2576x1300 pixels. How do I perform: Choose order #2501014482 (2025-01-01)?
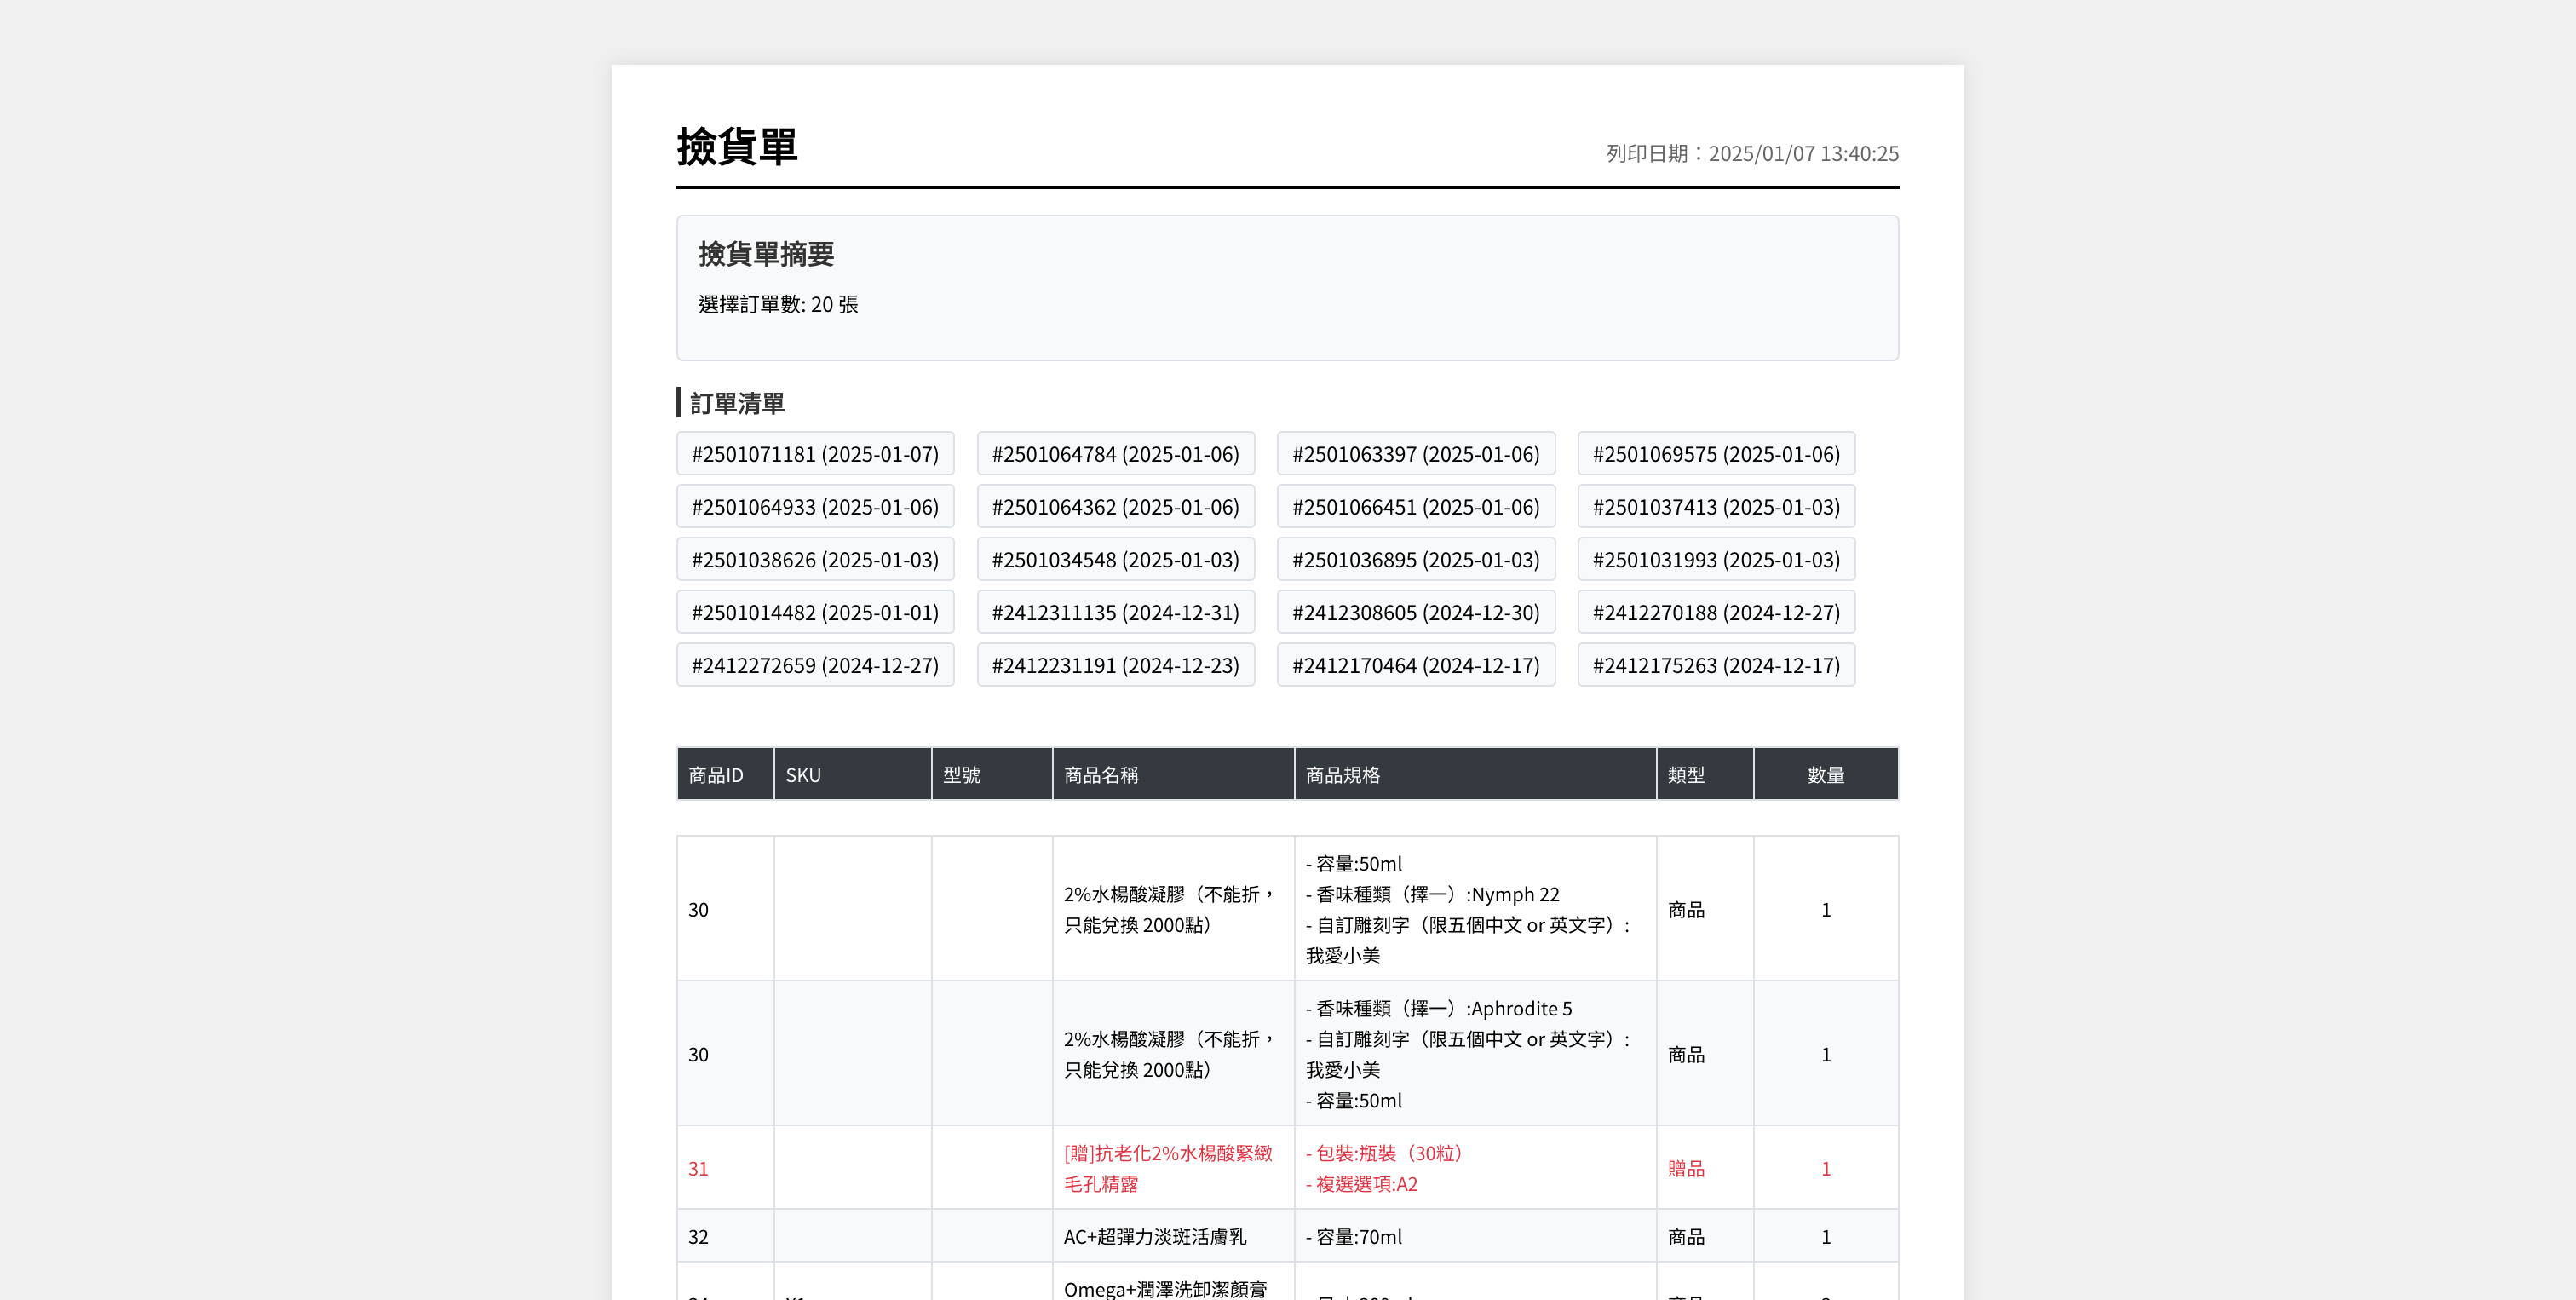[x=815, y=612]
